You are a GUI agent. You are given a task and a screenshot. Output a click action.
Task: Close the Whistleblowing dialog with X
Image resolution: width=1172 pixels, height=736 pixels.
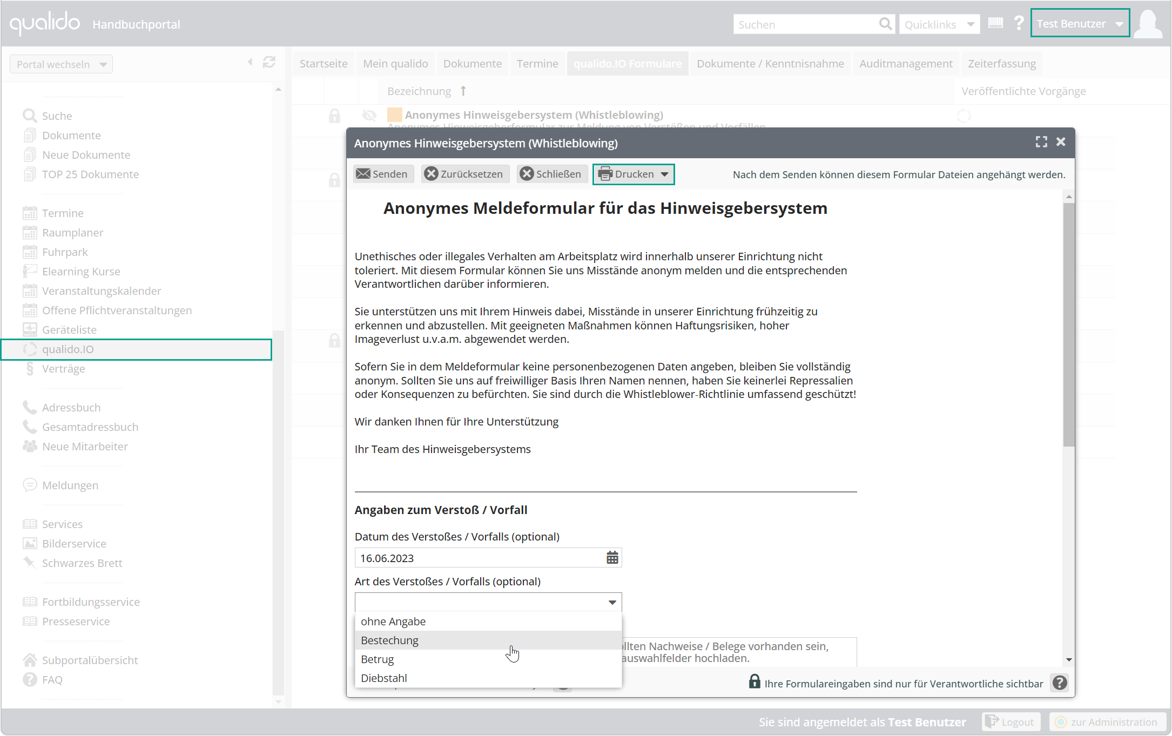click(x=1061, y=142)
